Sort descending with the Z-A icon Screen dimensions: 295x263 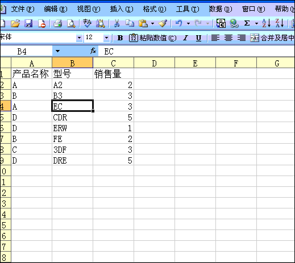tap(280, 23)
